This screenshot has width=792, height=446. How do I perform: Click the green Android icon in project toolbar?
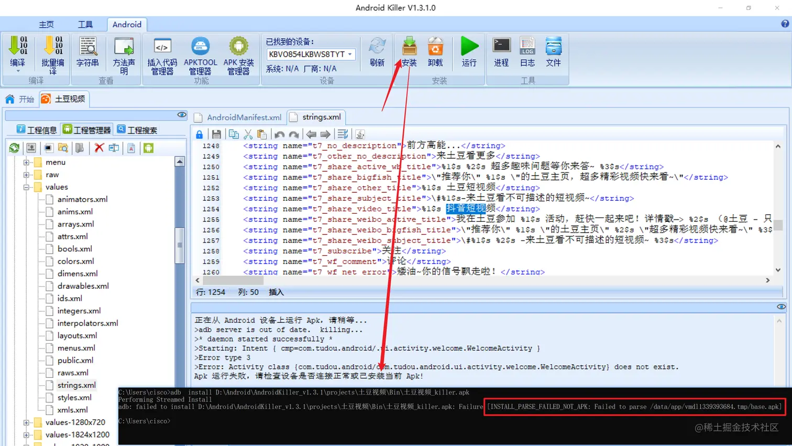[x=149, y=148]
